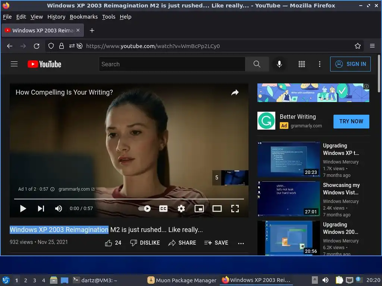Screen dimensions: 382x286
Task: Click the DISLIKE button
Action: click(145, 243)
